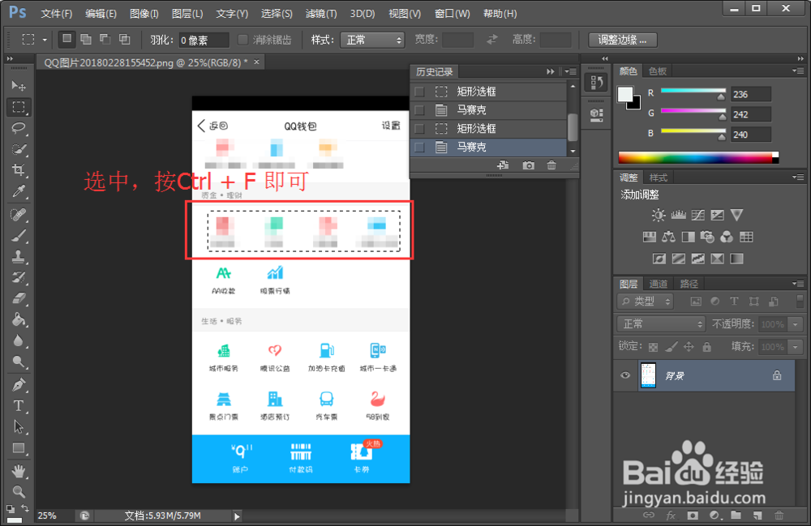Add a Curves adjustment
The height and width of the screenshot is (526, 811).
(x=697, y=215)
